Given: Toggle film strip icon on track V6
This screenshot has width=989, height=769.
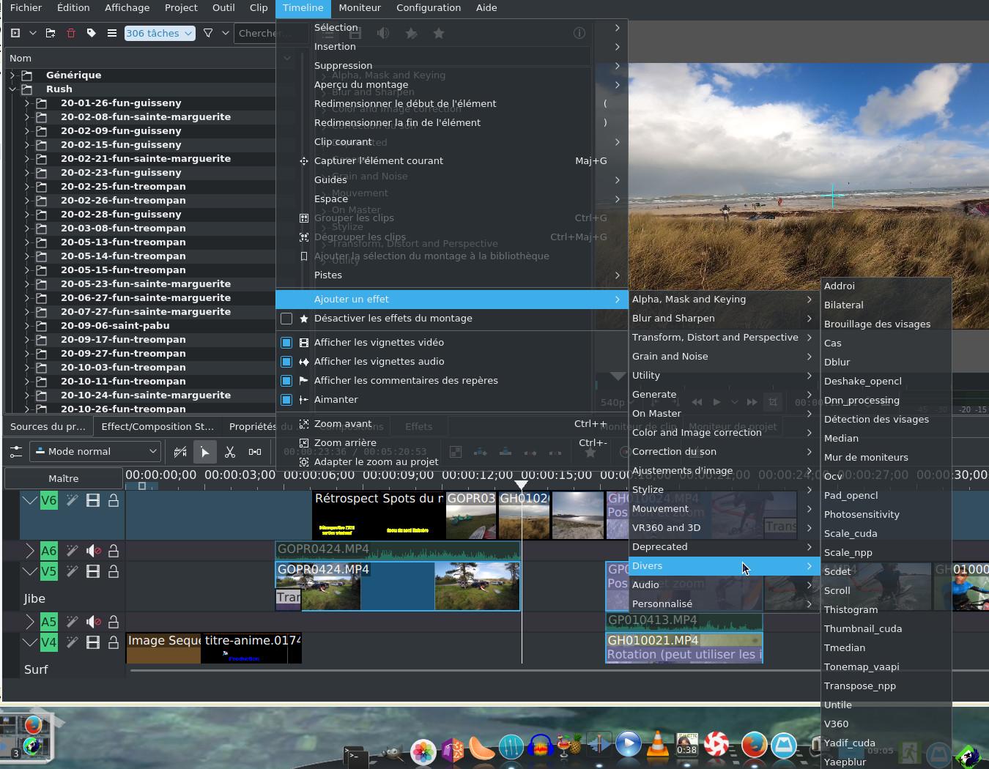Looking at the screenshot, I should coord(93,500).
